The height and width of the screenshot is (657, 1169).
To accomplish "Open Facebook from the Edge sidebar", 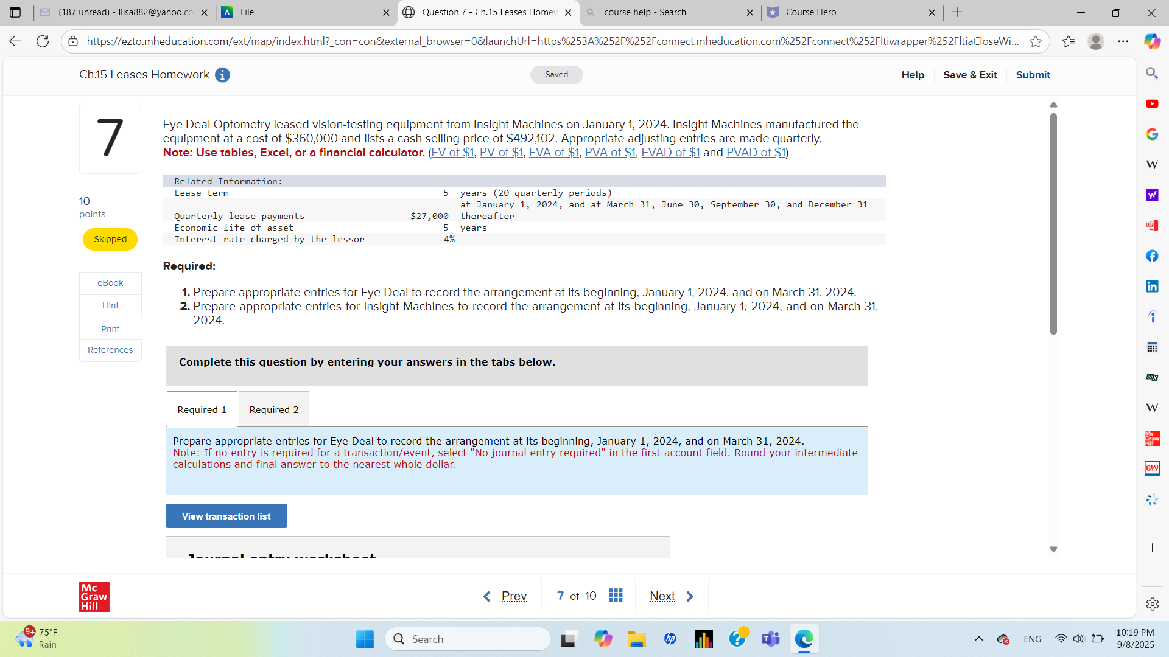I will pos(1153,256).
